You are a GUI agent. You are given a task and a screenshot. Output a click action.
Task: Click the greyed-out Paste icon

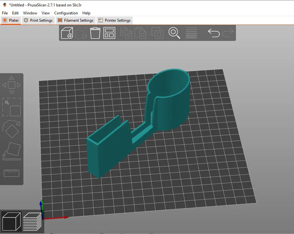point(140,33)
